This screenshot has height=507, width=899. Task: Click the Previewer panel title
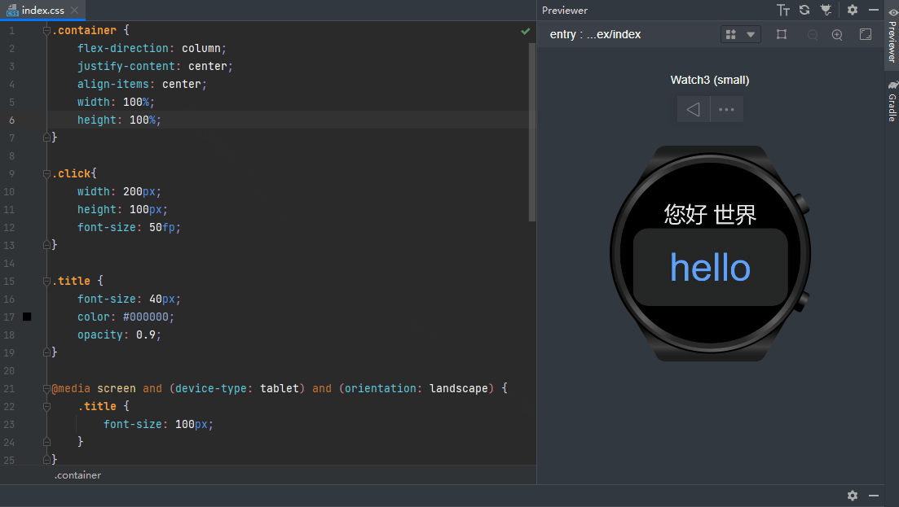pyautogui.click(x=565, y=11)
